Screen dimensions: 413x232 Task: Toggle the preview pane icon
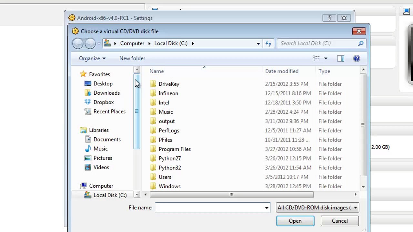coord(341,58)
